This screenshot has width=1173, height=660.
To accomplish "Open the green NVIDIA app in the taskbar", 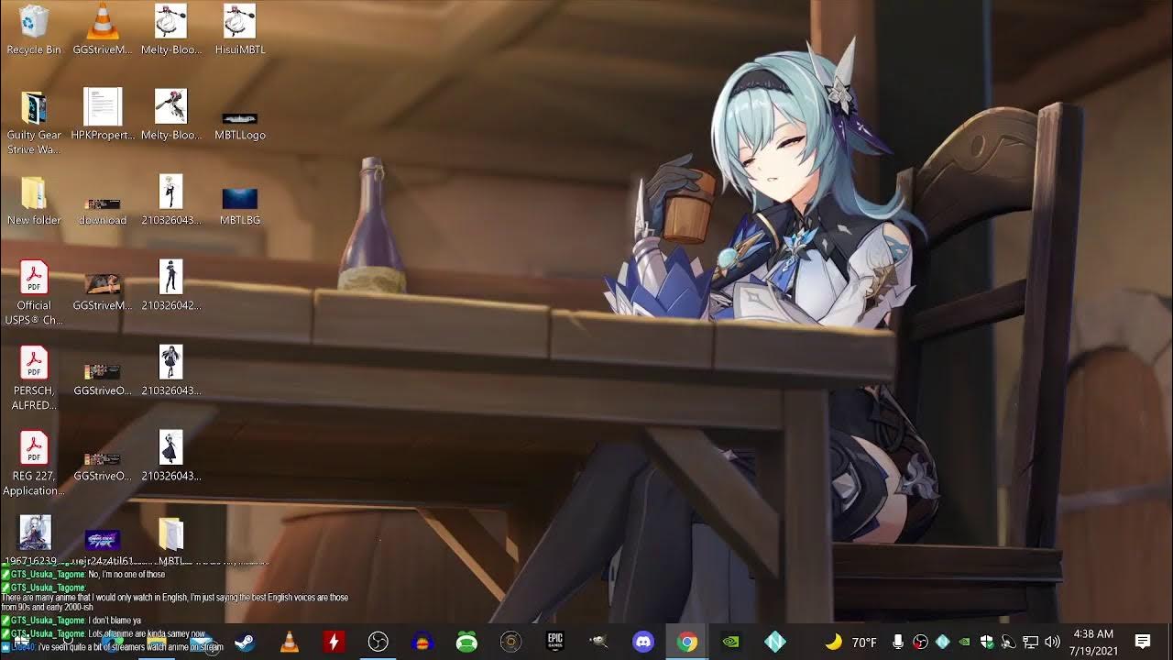I will (731, 643).
